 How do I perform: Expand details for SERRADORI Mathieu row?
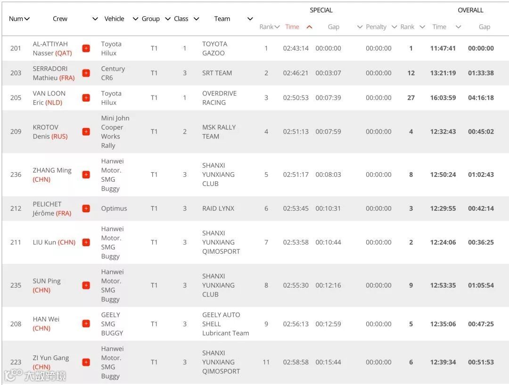point(86,73)
